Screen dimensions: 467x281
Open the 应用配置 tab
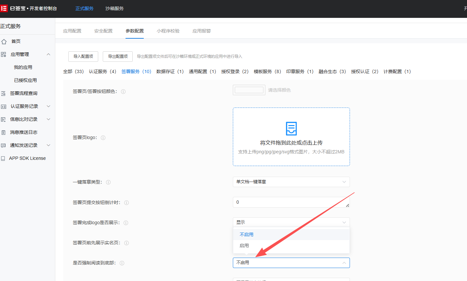[72, 31]
